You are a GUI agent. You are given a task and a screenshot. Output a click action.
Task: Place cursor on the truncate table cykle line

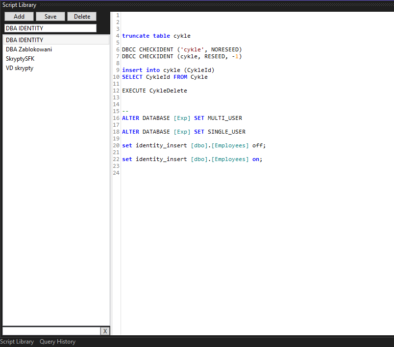tap(156, 36)
